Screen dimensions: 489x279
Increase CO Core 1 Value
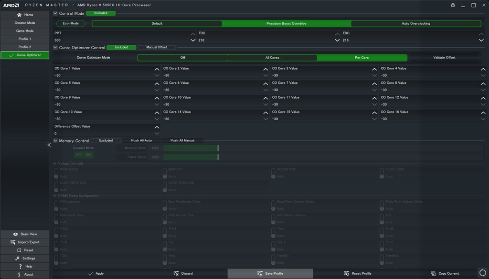[157, 69]
